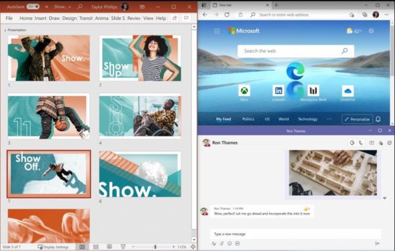Select slide 4 thumbnail with wheelchair
This screenshot has width=395, height=251.
coord(140,116)
